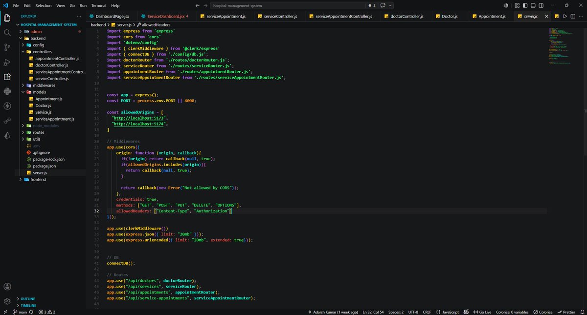Image resolution: width=587 pixels, height=315 pixels.
Task: Open the Search view in activity bar
Action: (x=7, y=33)
